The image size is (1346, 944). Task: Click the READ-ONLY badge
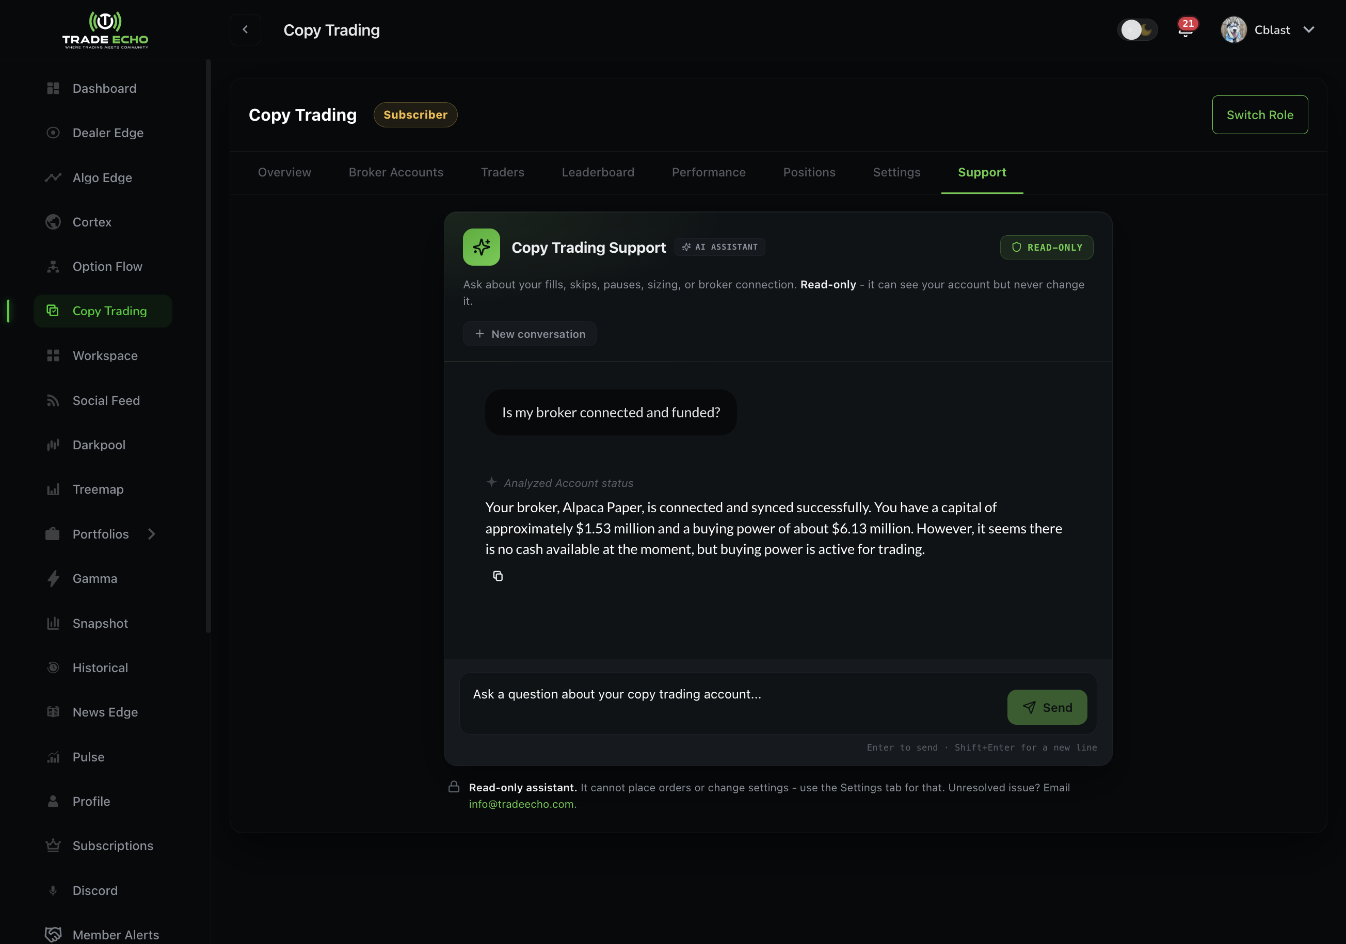(1047, 247)
